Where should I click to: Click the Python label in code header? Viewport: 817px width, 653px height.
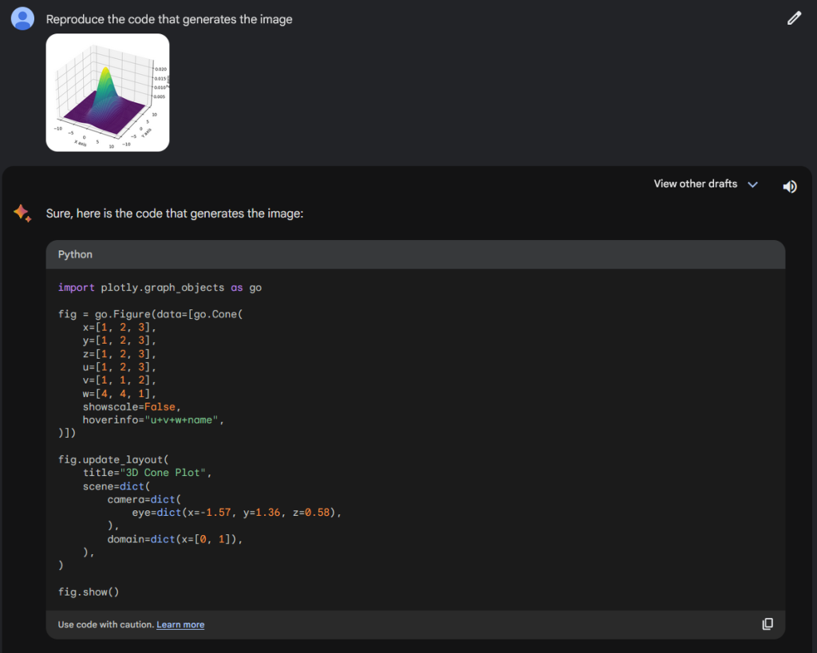[75, 254]
